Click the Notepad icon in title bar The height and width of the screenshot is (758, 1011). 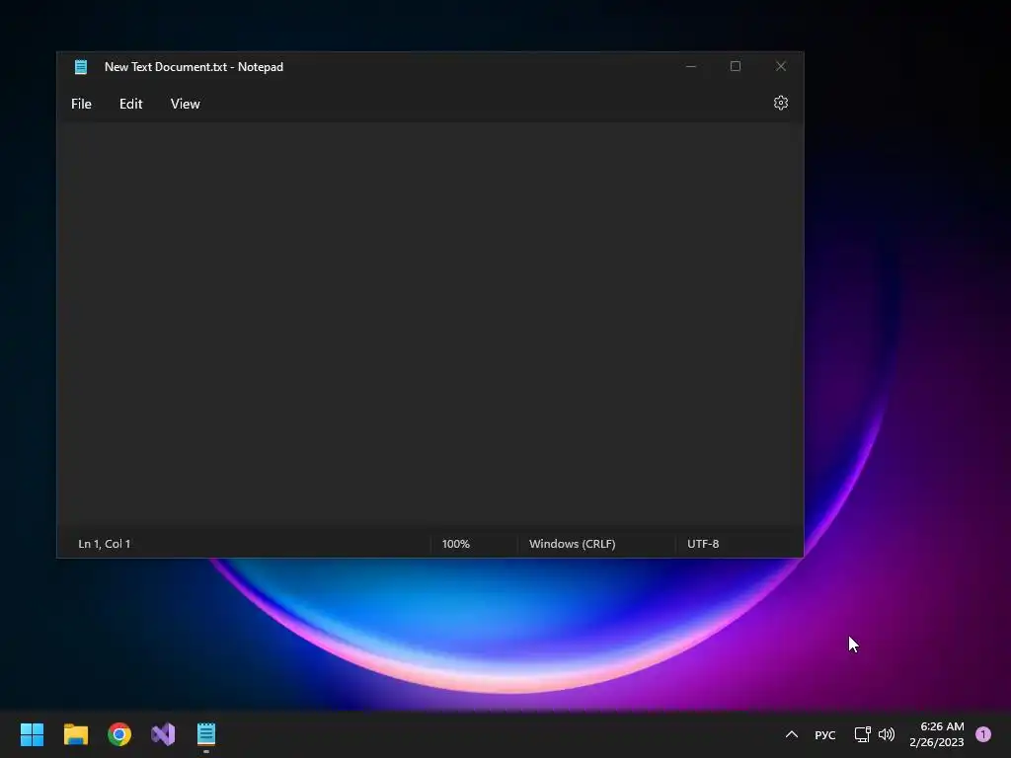(x=81, y=67)
